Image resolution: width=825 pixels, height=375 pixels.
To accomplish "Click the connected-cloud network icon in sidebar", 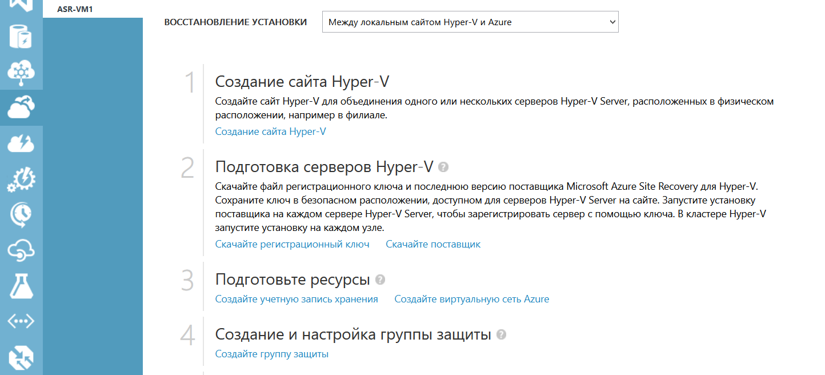I will click(x=21, y=72).
